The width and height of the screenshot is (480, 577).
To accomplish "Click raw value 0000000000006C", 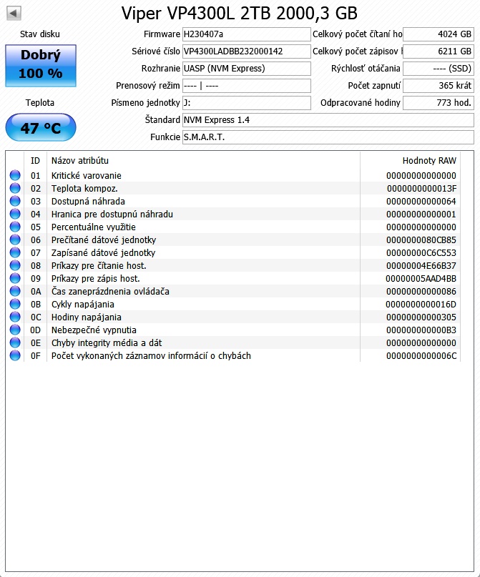I will 421,356.
